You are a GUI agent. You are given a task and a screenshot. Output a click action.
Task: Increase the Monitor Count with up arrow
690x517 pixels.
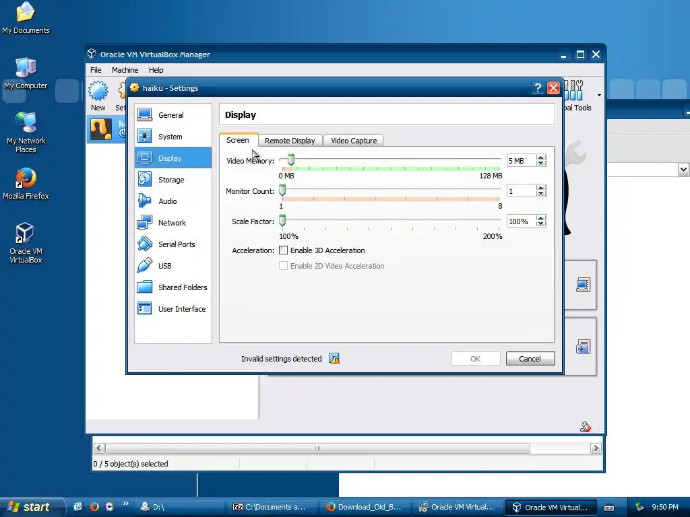(541, 188)
